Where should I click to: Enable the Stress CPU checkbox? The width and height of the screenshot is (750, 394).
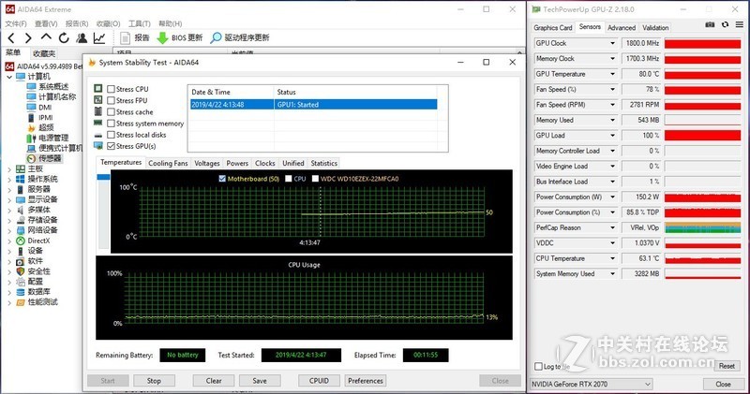[x=112, y=89]
